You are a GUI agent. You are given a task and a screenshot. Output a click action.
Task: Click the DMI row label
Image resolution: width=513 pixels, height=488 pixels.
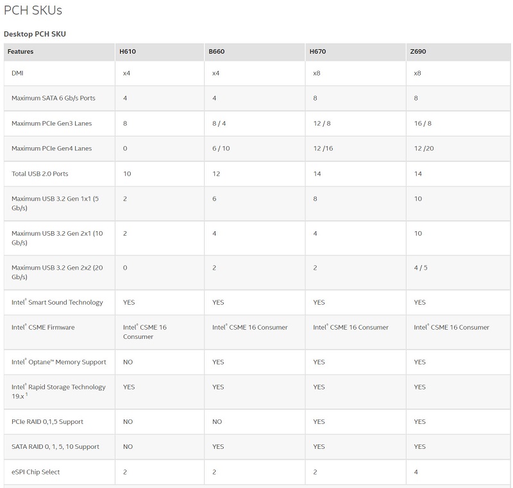18,73
